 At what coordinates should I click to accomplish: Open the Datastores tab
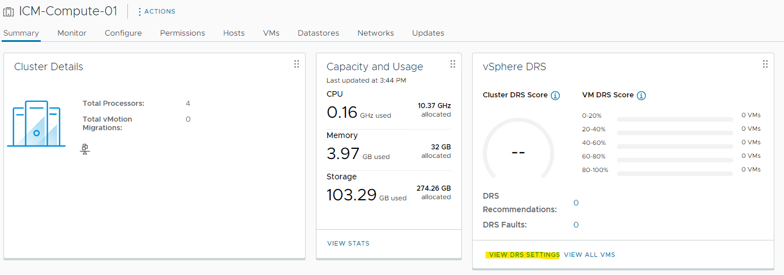(x=318, y=33)
